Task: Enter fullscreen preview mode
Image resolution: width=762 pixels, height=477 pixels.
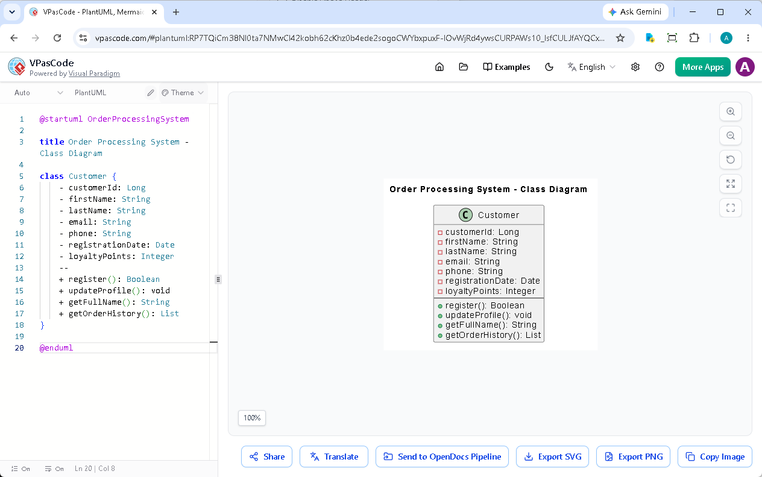Action: 731,208
